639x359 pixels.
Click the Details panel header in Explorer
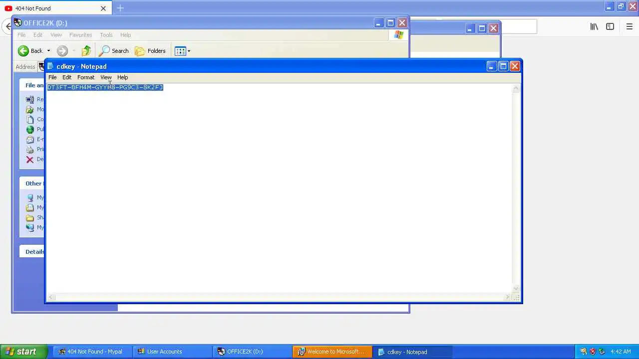31,251
